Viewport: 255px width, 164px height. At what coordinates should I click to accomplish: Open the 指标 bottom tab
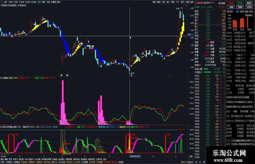[x=2, y=159]
